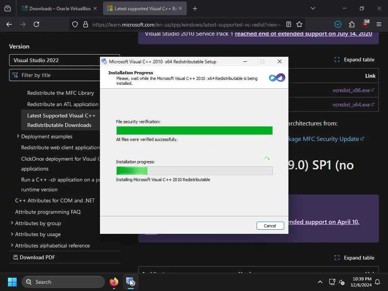Click upper Expand table button
Image resolution: width=388 pixels, height=291 pixels.
[x=354, y=59]
